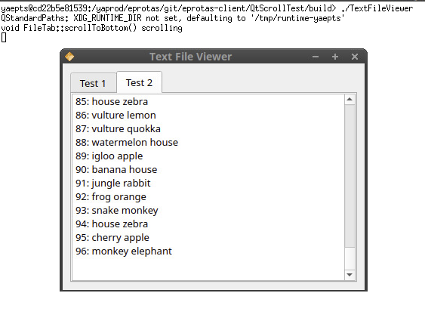Click line 95: cherry apple
Viewport: 425px width, 327px height.
point(112,238)
